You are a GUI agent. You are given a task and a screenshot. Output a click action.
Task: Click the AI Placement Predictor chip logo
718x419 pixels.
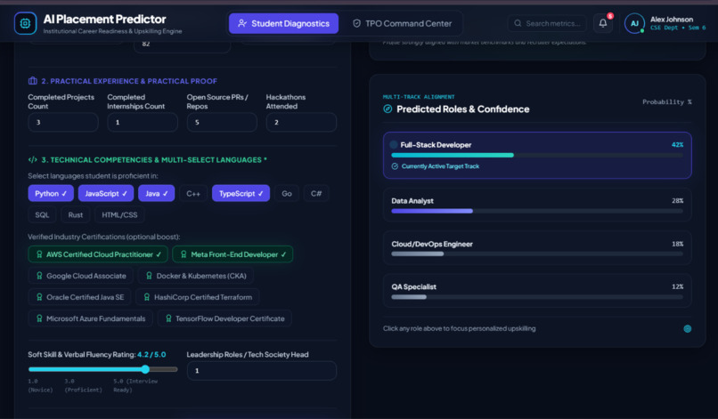point(25,23)
